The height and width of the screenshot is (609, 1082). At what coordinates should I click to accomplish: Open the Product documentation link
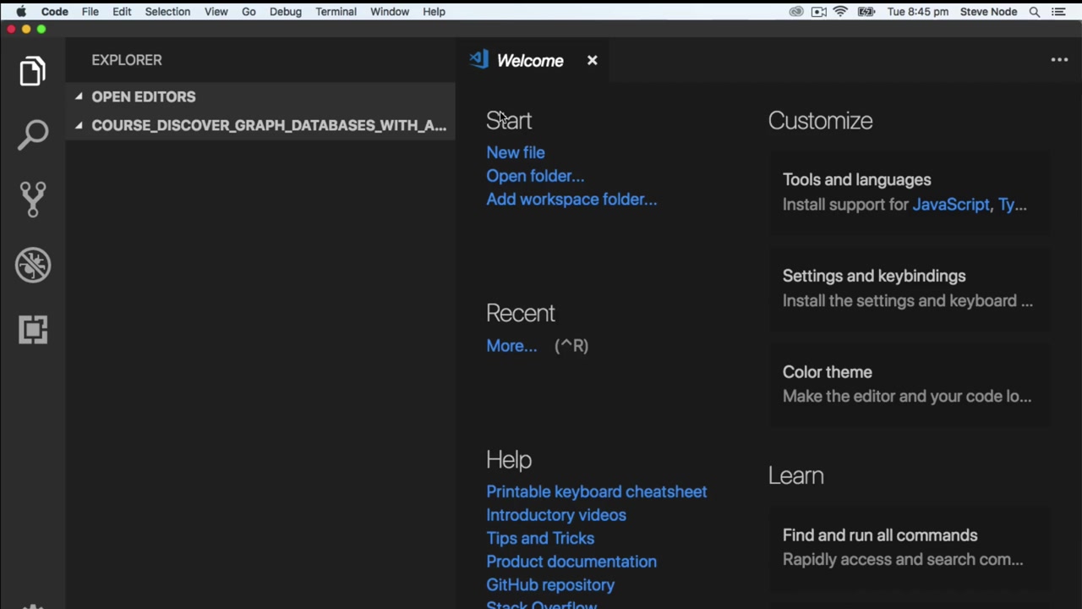pos(571,562)
